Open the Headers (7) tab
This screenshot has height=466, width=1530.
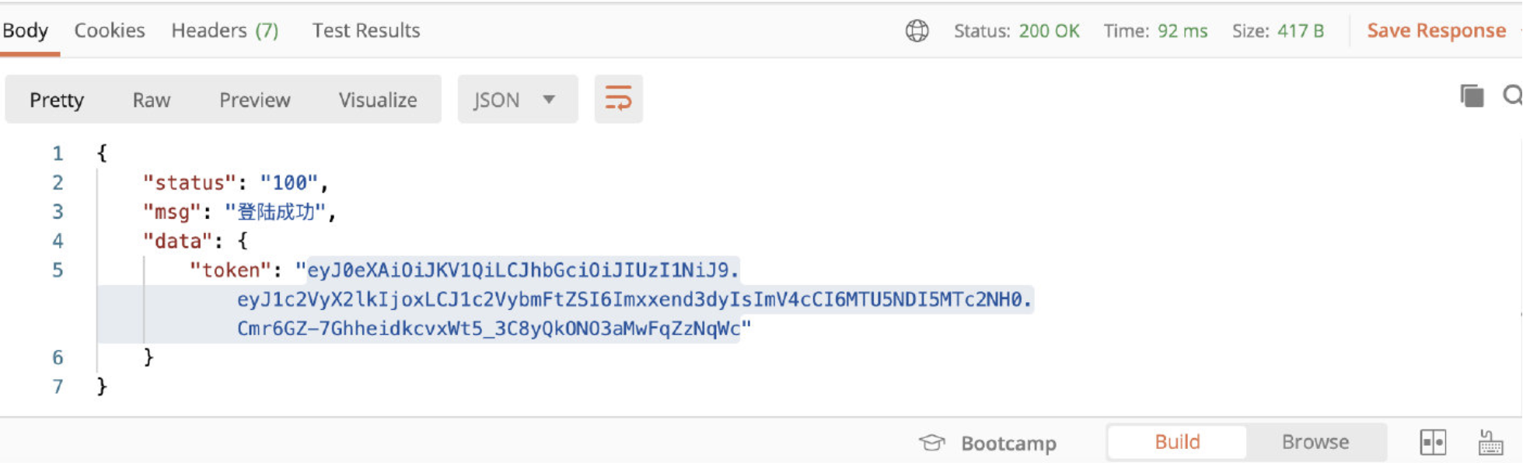225,30
